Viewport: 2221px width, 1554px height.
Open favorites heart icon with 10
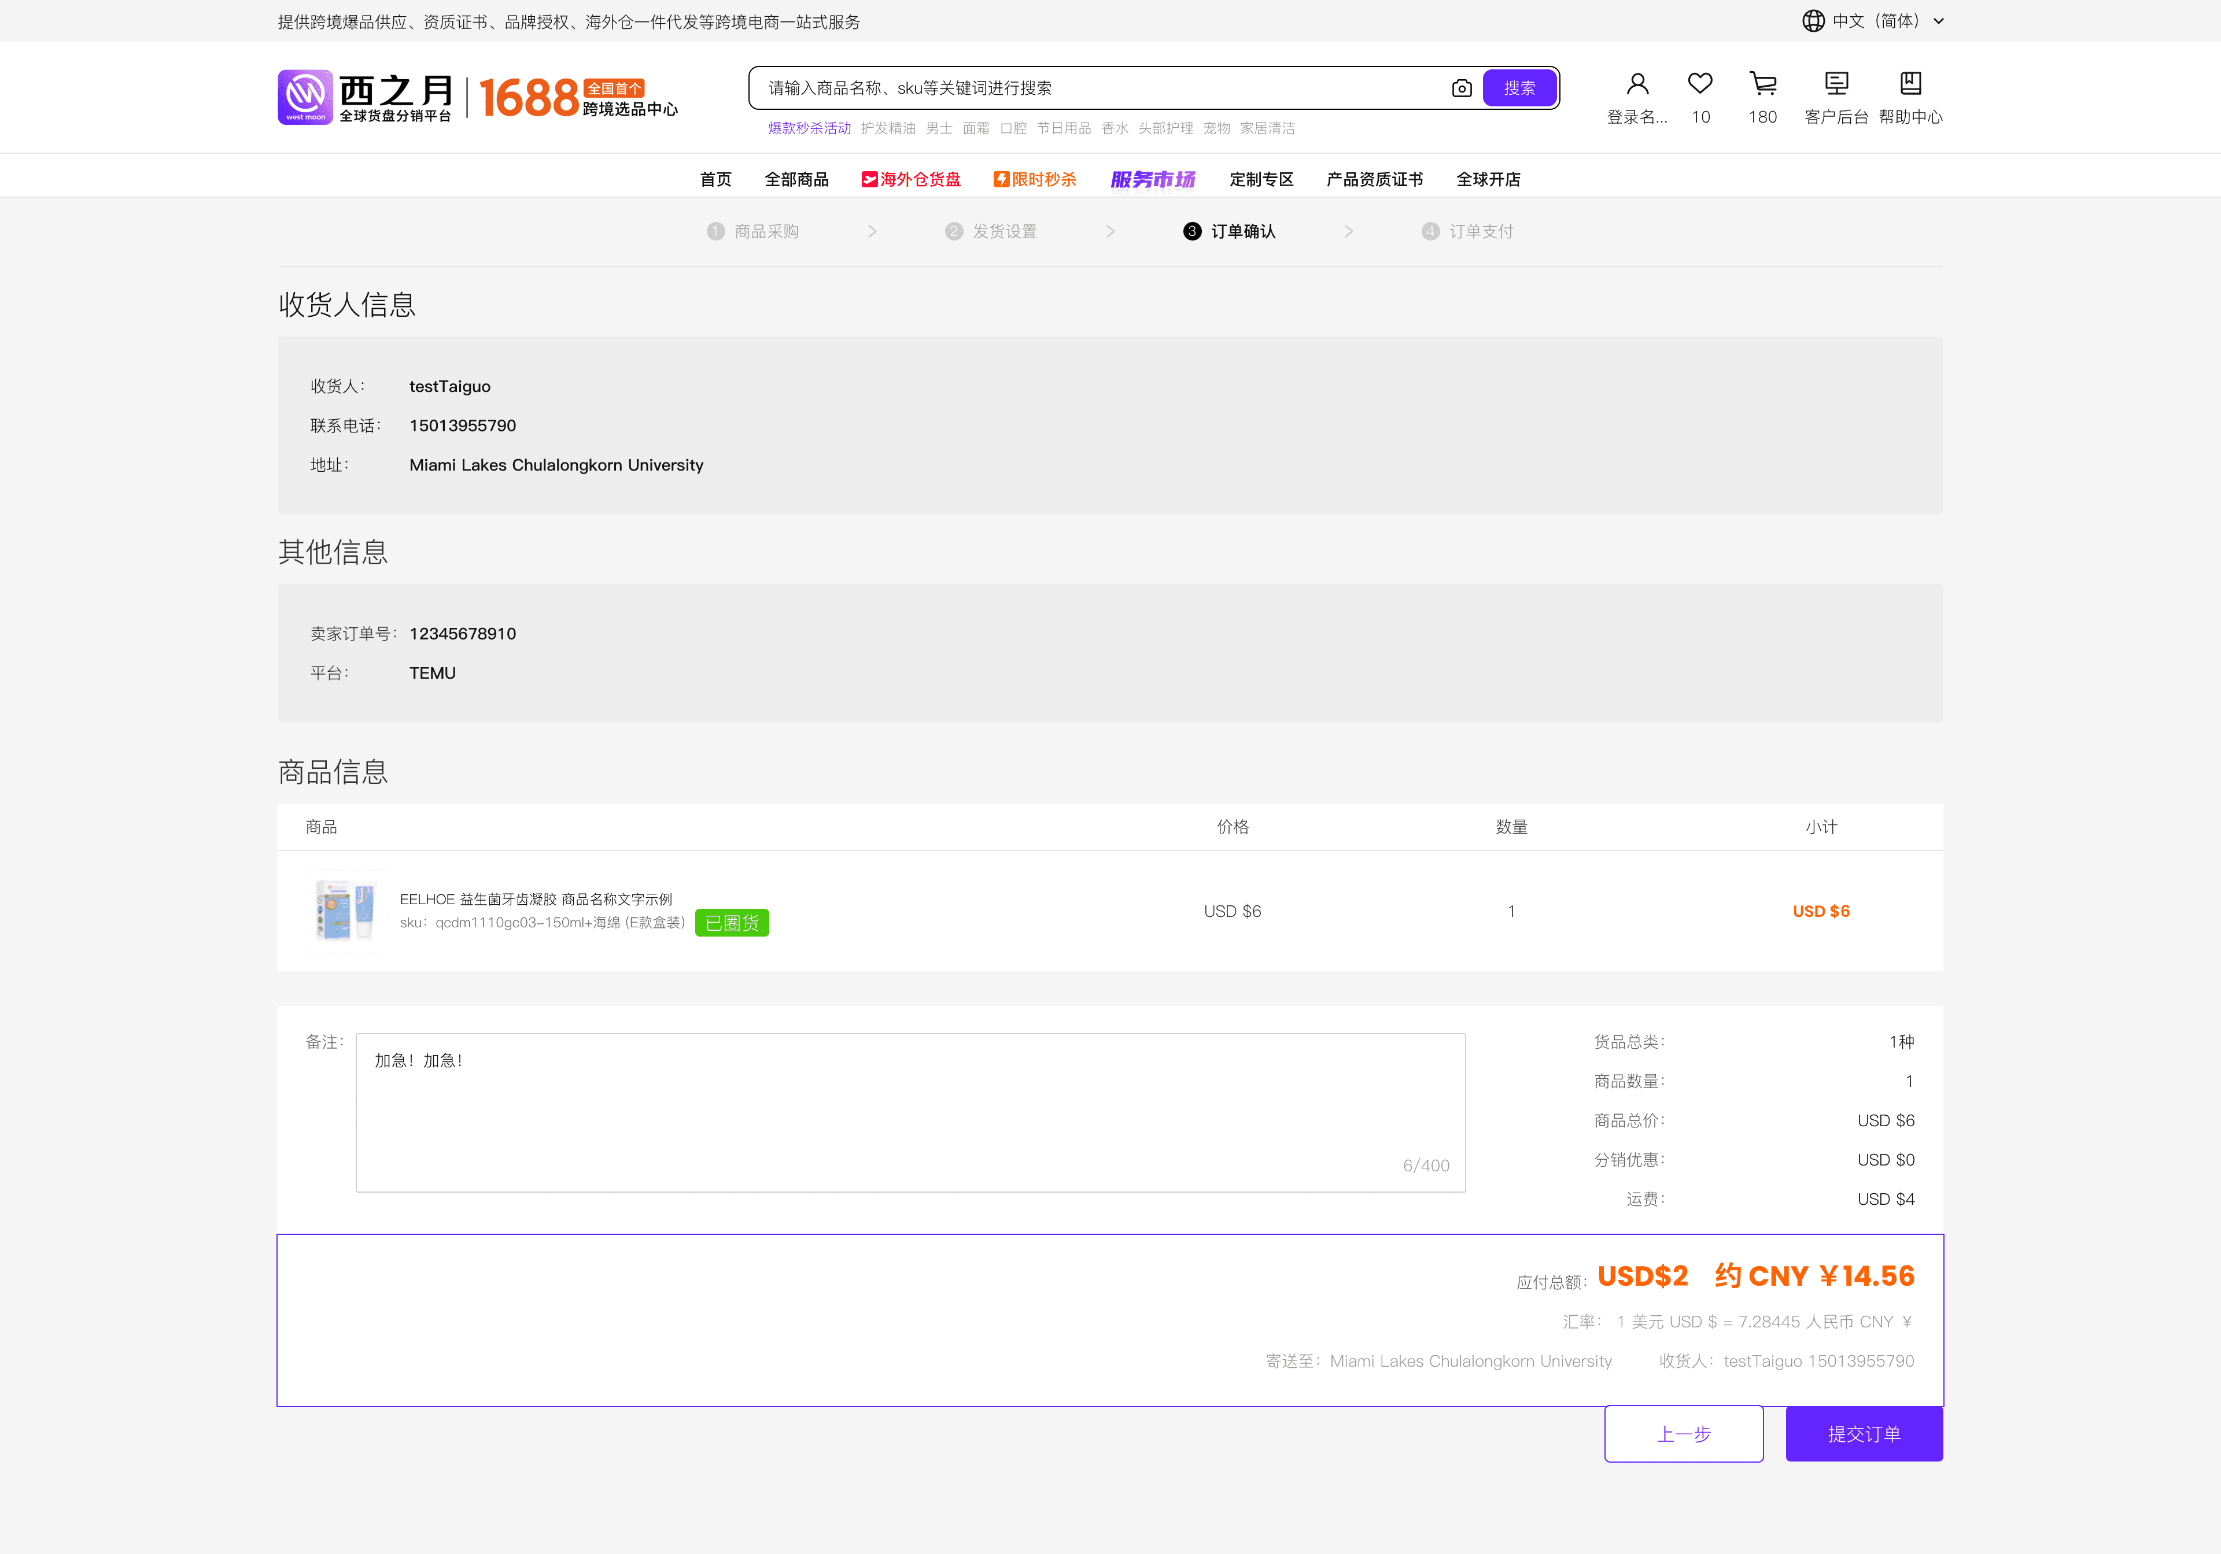pyautogui.click(x=1700, y=84)
